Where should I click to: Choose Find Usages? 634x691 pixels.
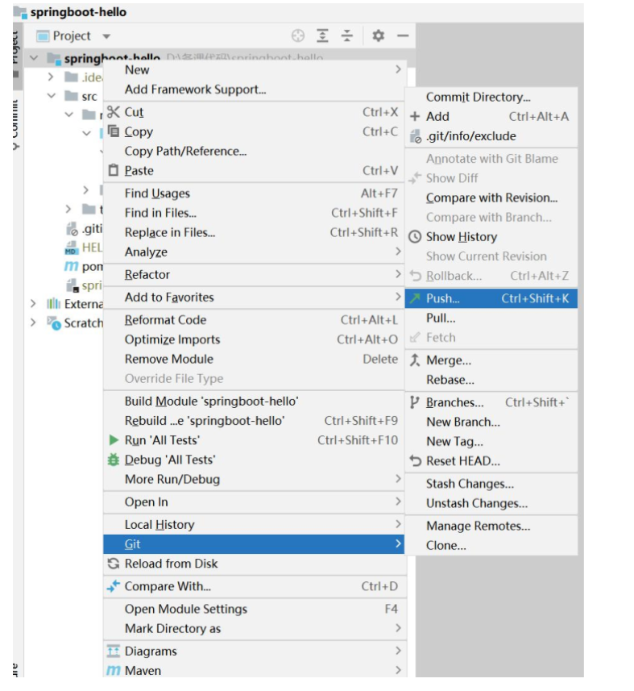[254, 193]
